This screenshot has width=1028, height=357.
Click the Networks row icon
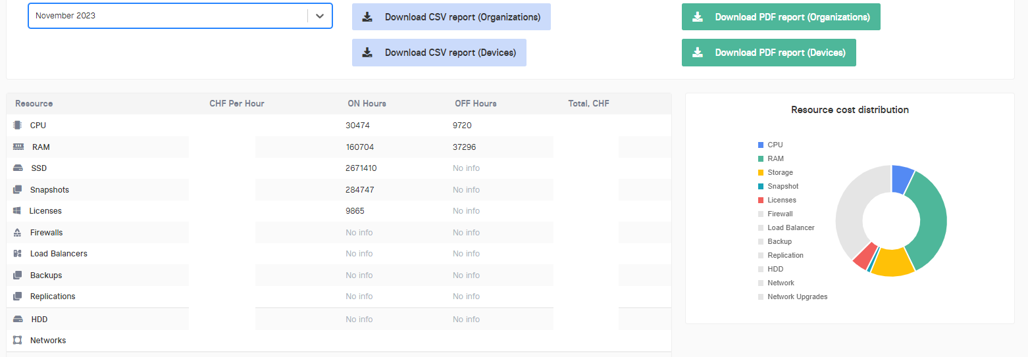point(17,341)
